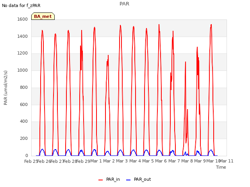The width and height of the screenshot is (250, 187).
Task: Click the y-axis label PAR (umol/m2/s)
Action: coord(5,88)
